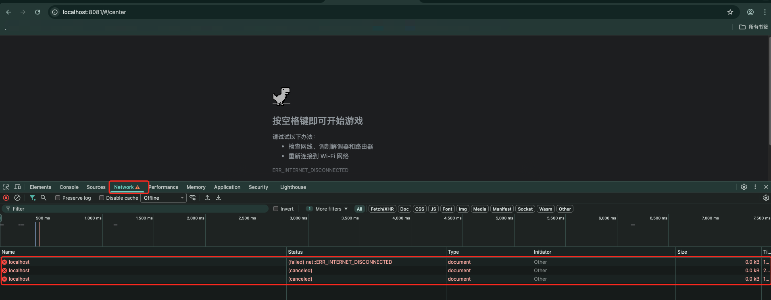Import HAR file with upload icon
771x300 pixels.
[x=207, y=198]
